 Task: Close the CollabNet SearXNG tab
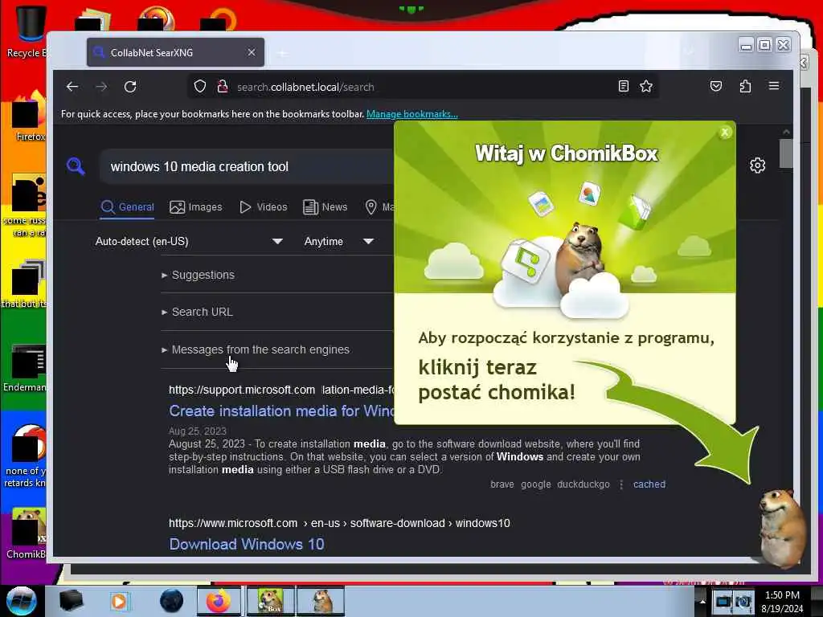[x=252, y=52]
